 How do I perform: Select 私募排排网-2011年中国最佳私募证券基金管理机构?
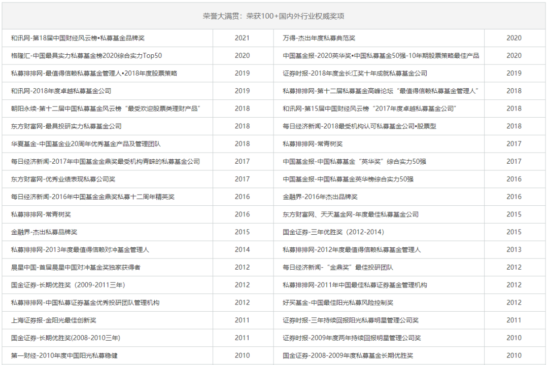click(x=355, y=285)
